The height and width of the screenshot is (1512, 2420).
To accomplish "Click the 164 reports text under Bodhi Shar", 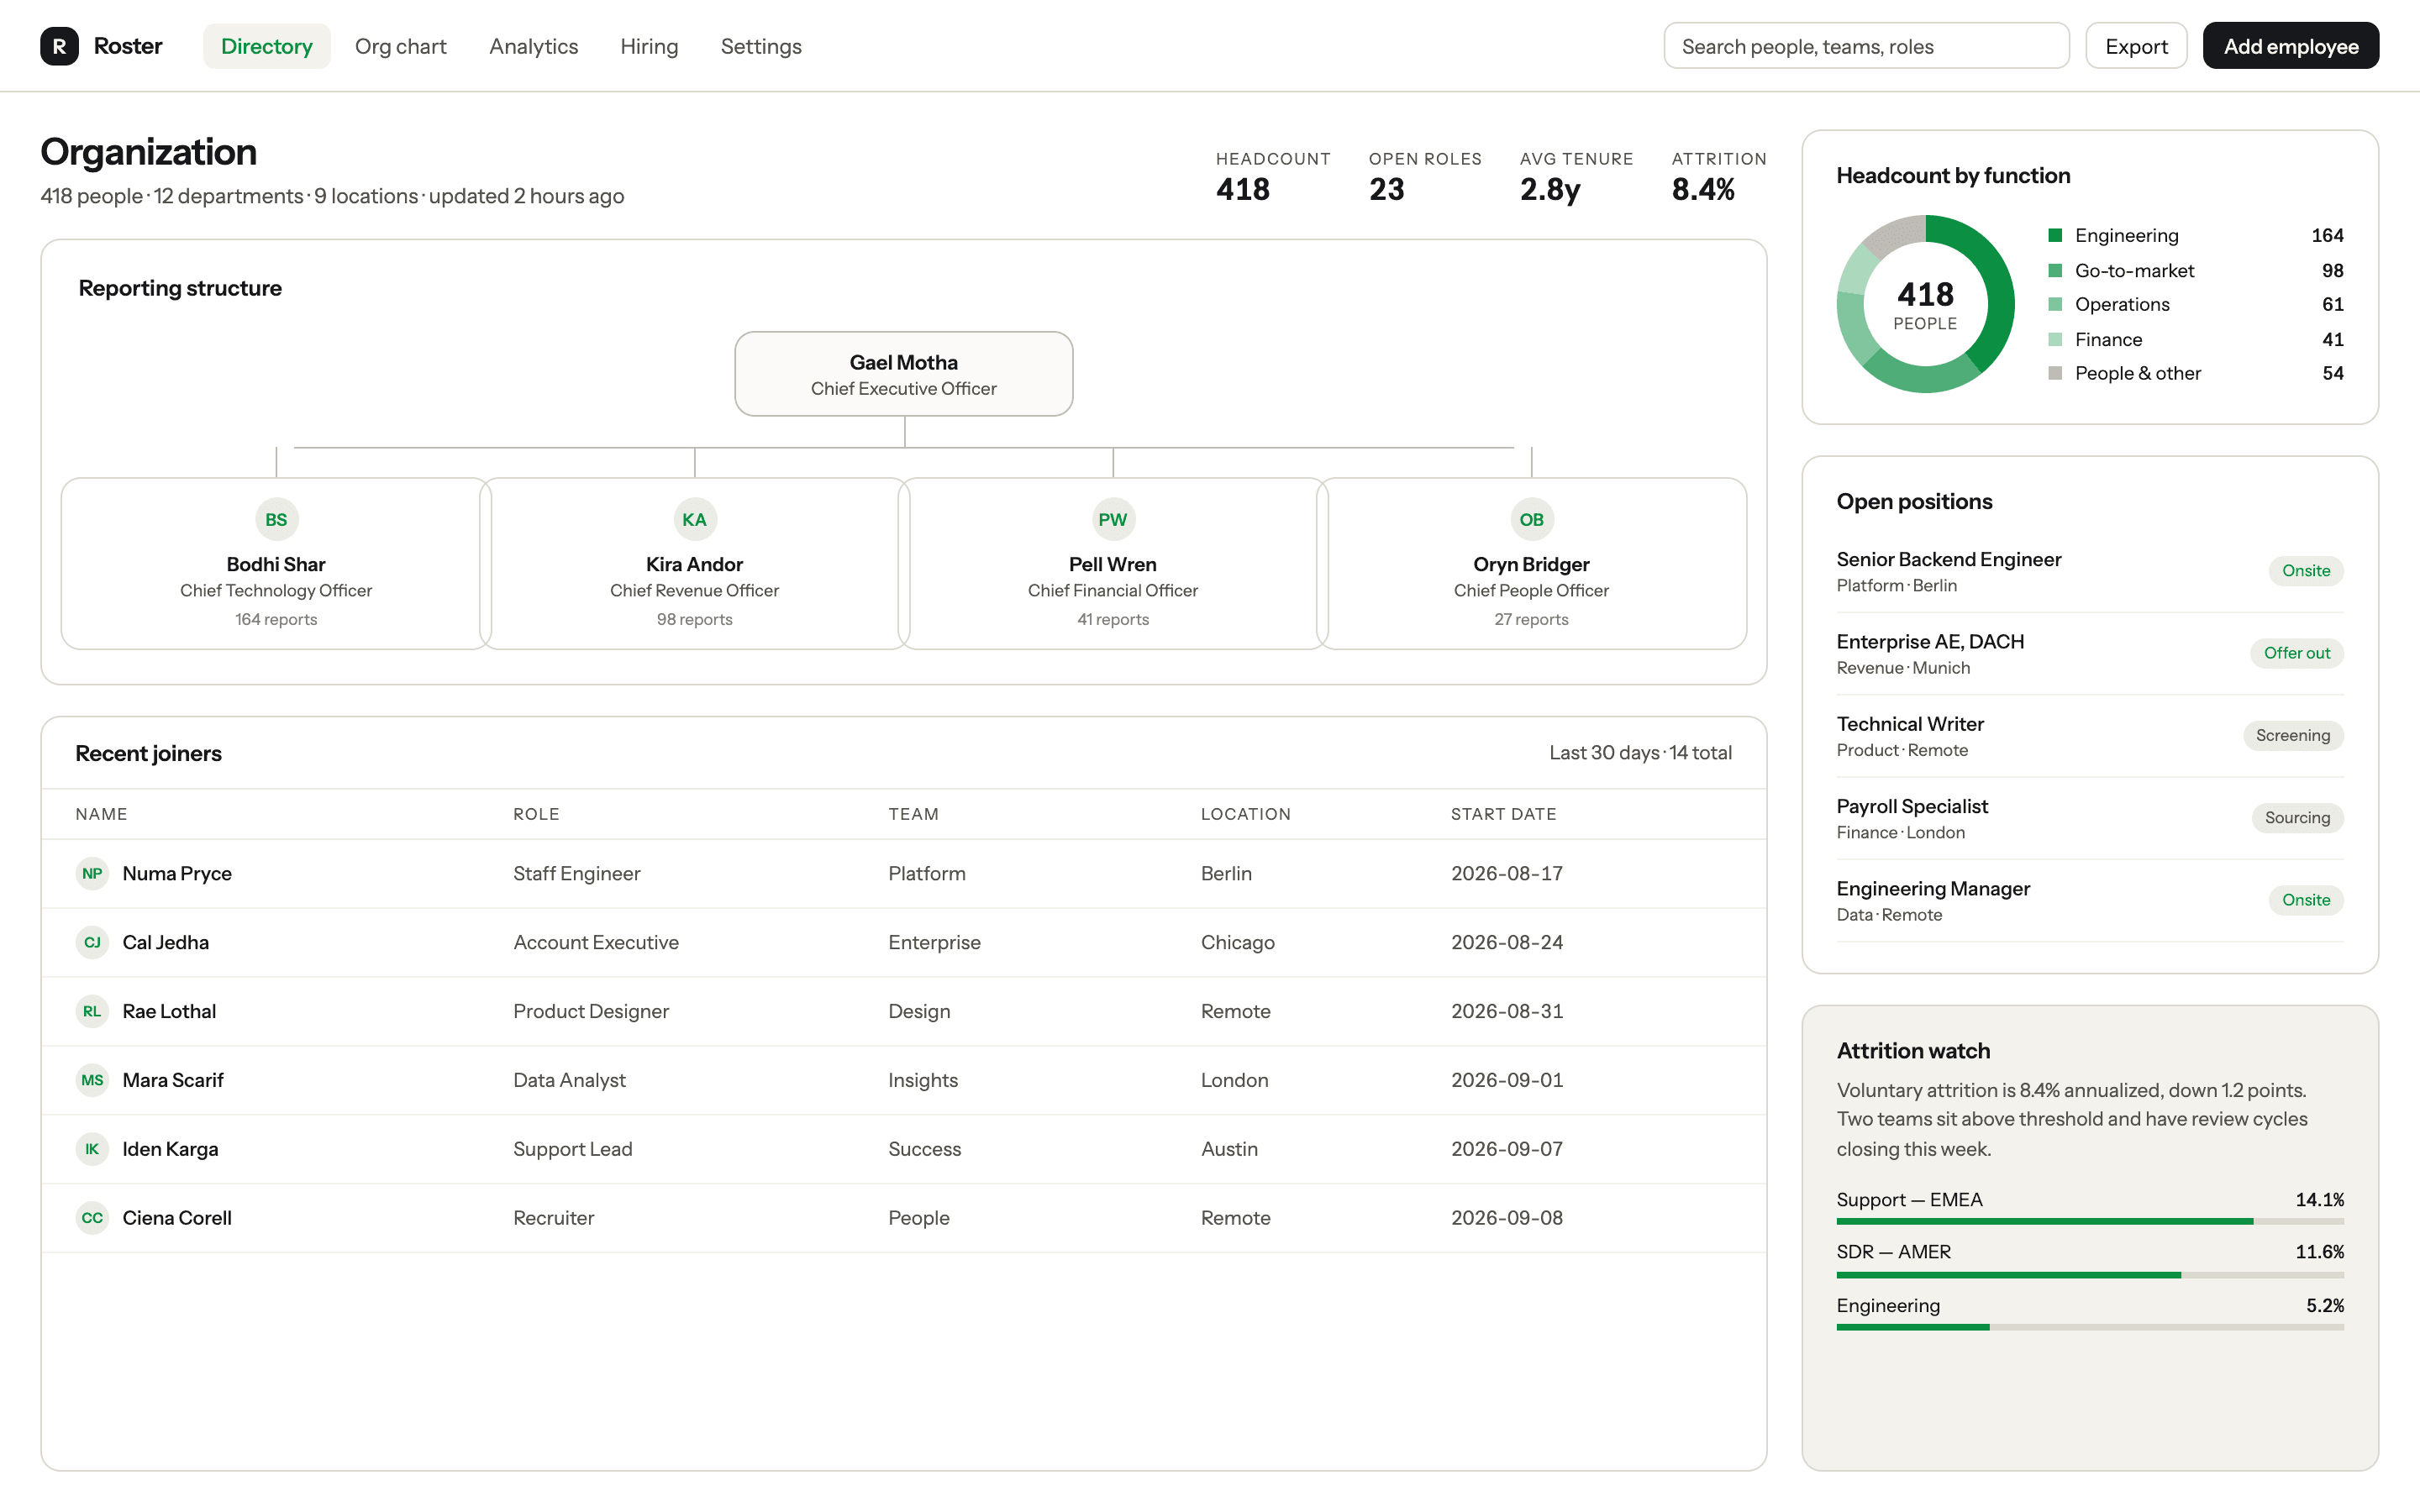I will click(276, 619).
